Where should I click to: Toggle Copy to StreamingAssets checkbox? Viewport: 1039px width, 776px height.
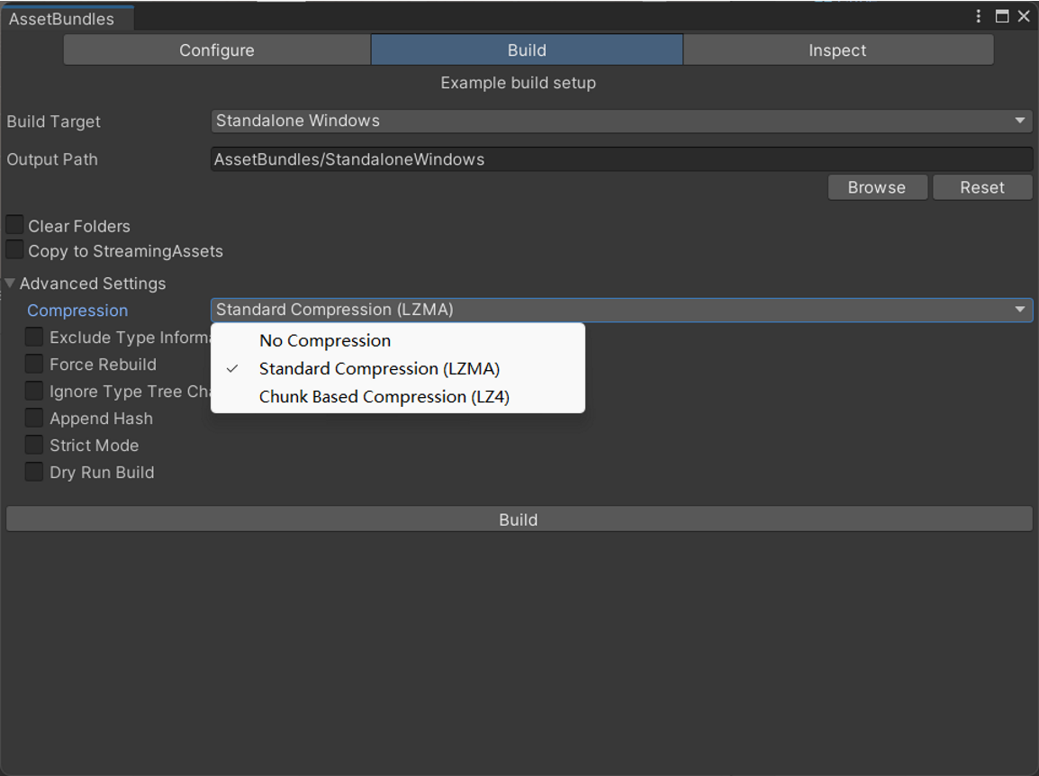pyautogui.click(x=15, y=250)
